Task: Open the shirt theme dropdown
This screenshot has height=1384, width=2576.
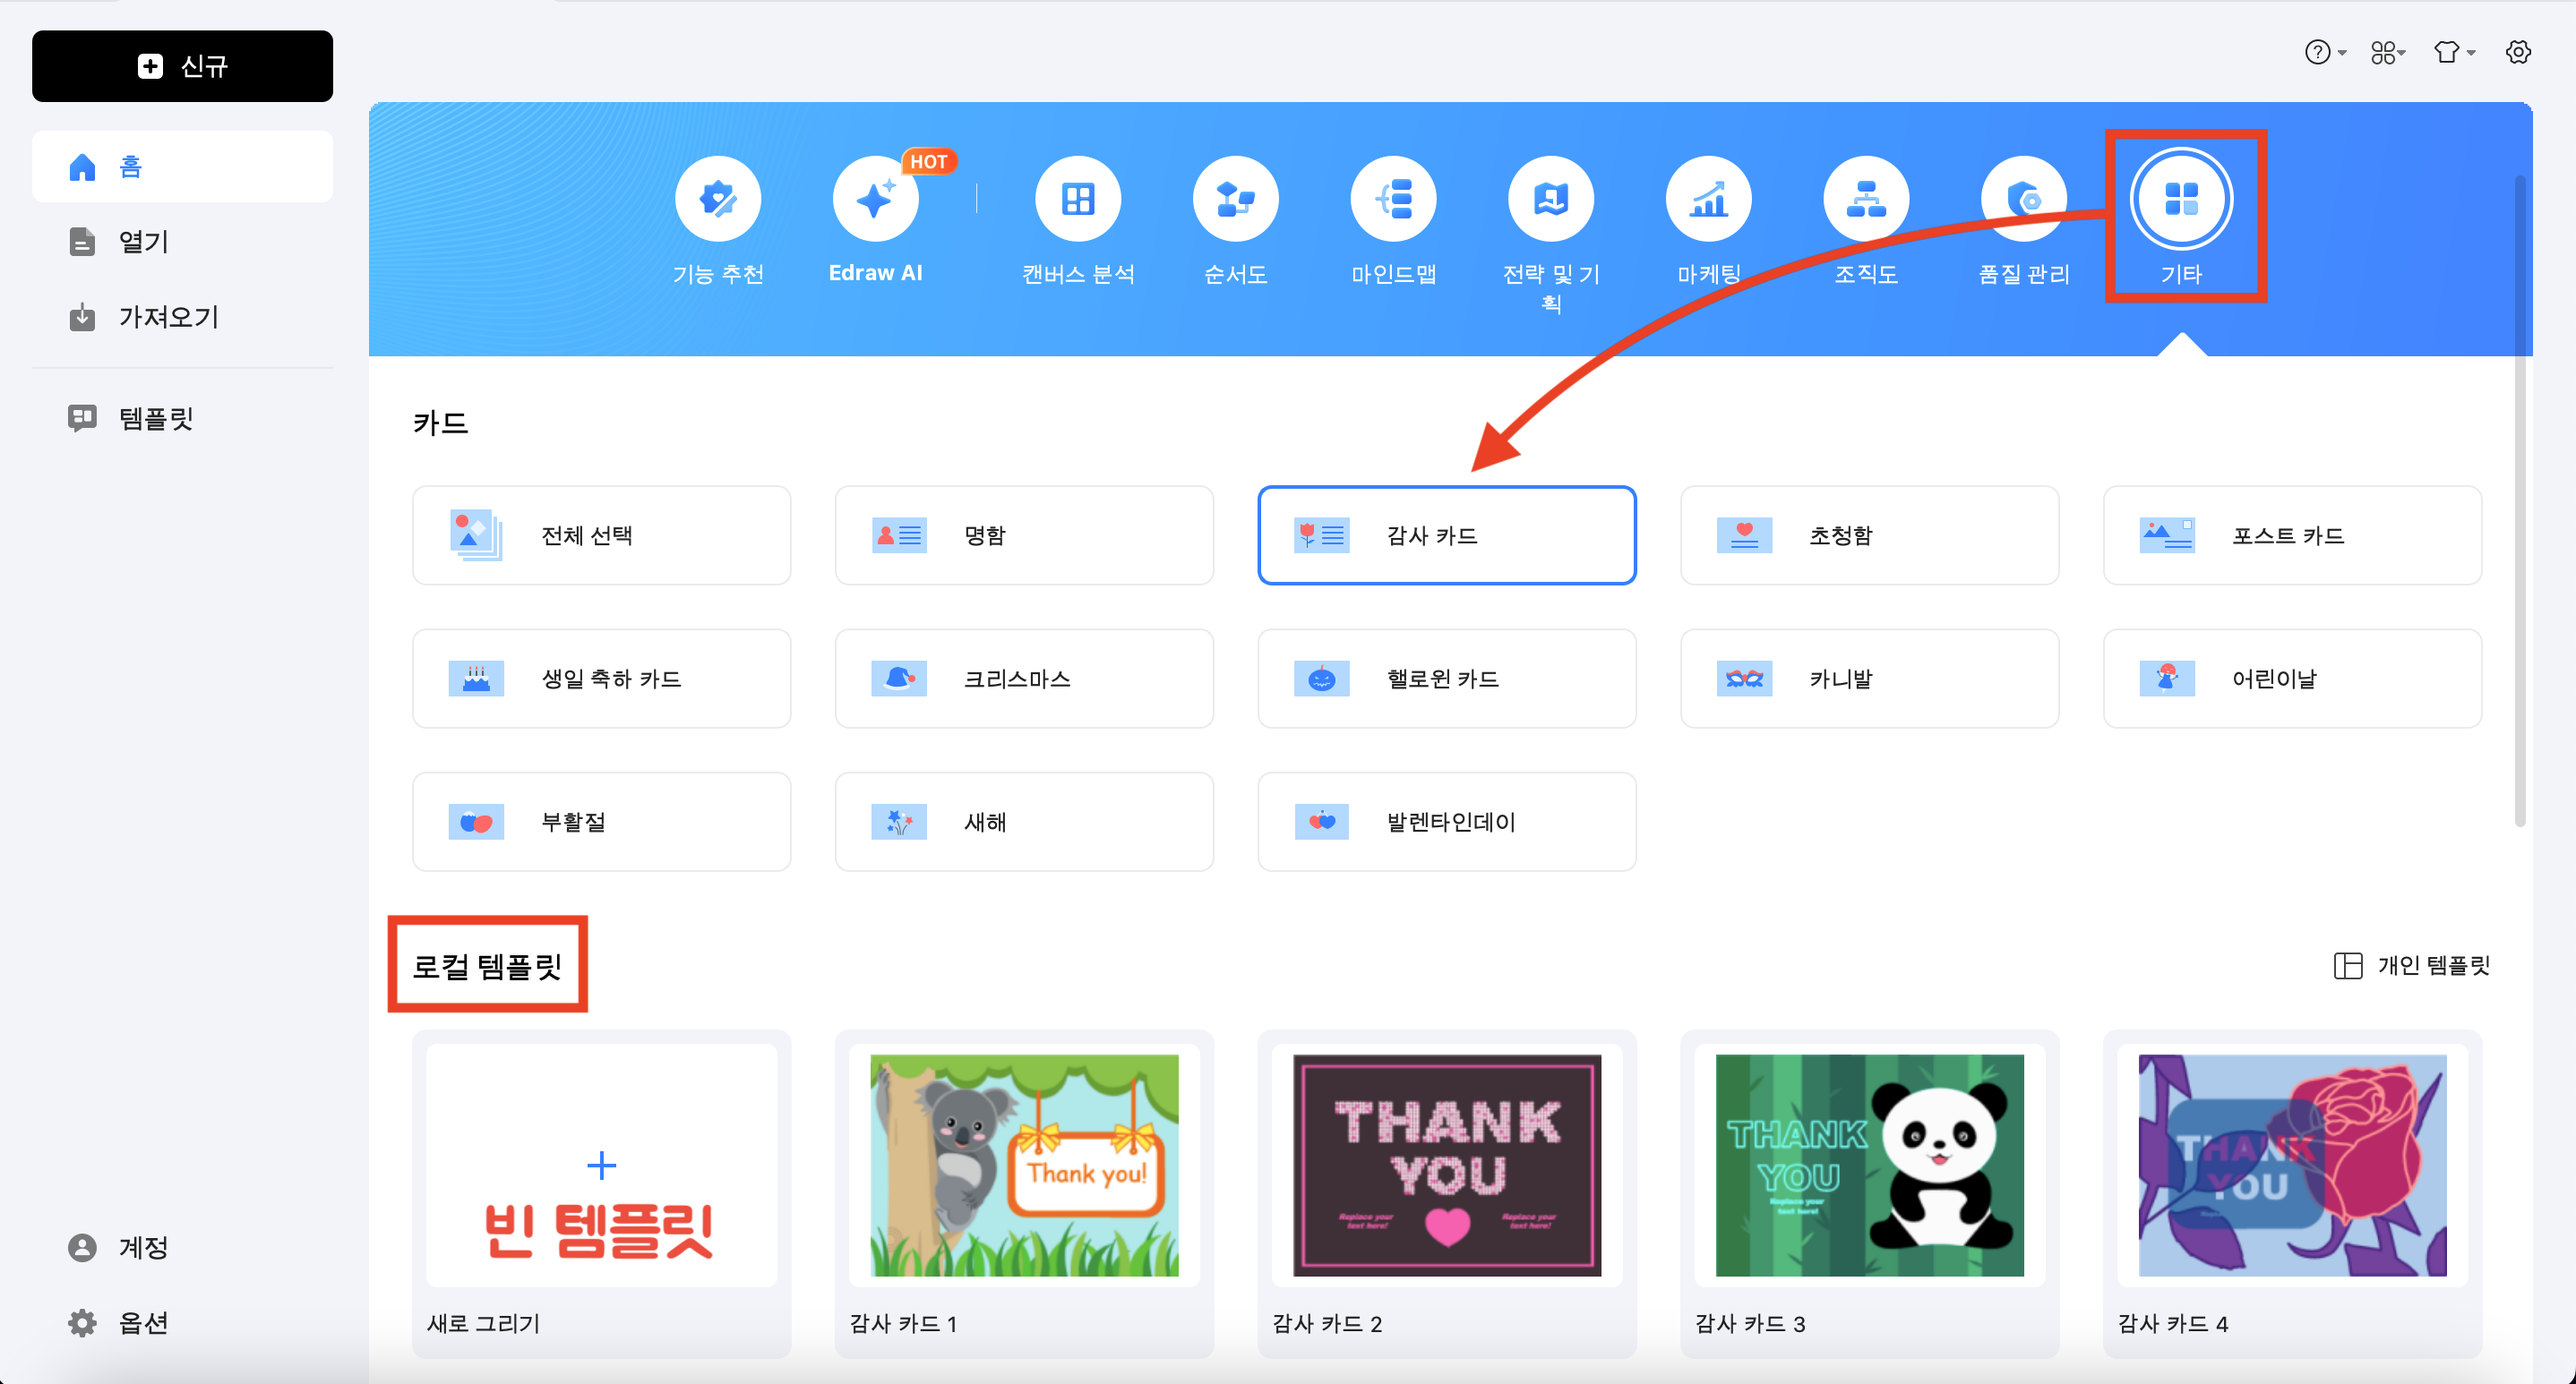Action: pos(2454,52)
